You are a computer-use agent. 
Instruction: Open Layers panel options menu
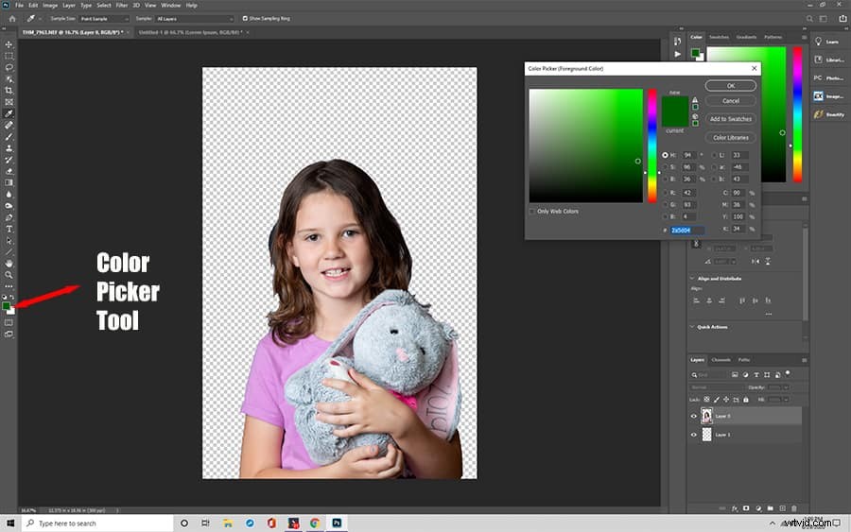[804, 360]
